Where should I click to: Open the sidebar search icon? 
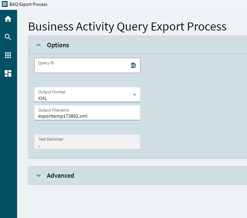click(8, 37)
